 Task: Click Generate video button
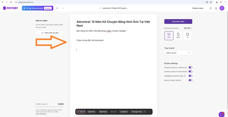point(178,22)
